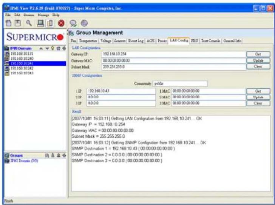Click the group management toolbar icon

[x=50, y=23]
